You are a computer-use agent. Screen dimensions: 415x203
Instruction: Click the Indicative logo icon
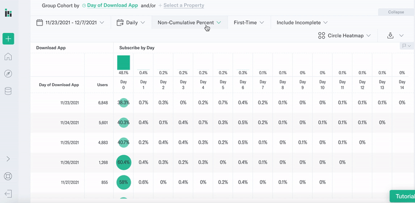(x=8, y=13)
